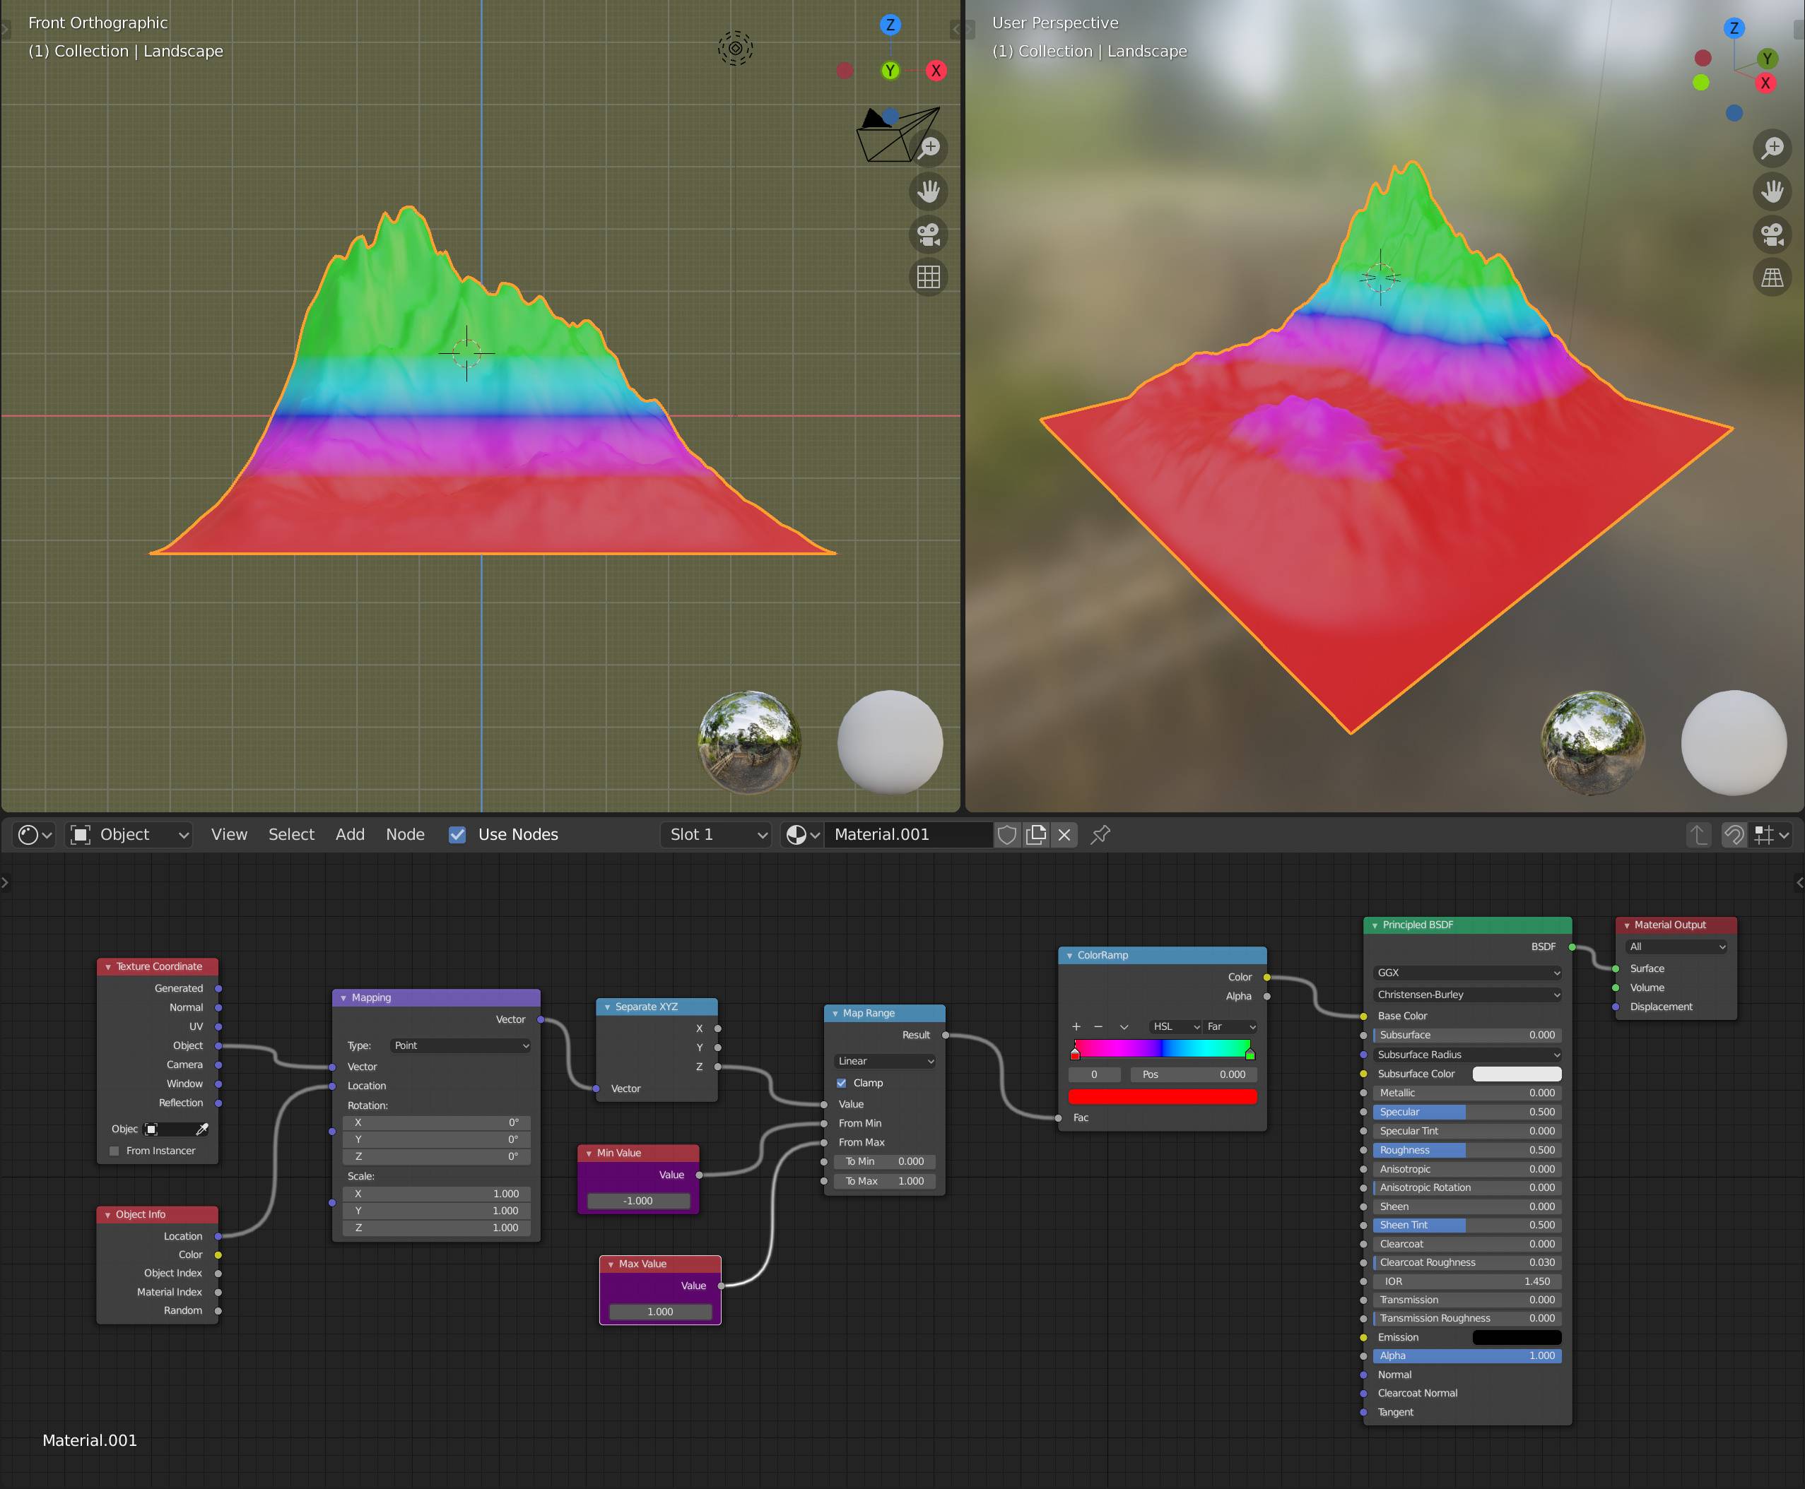This screenshot has height=1489, width=1805.
Task: Collapse the Texture Coordinate node
Action: [x=108, y=966]
